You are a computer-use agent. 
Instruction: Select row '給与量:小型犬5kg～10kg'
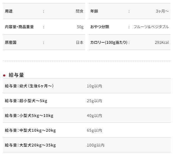87,115
